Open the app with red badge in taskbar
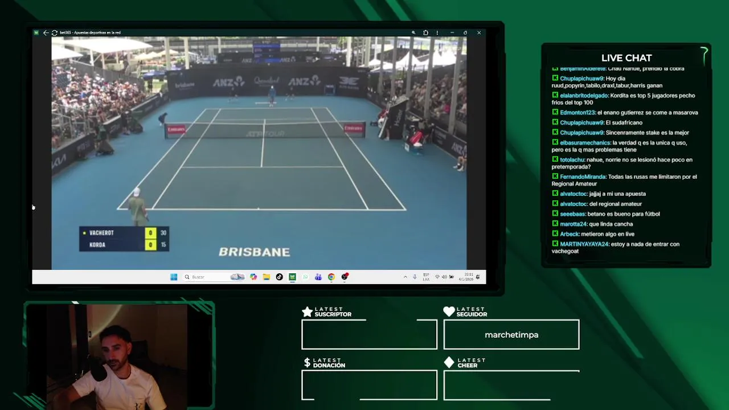 pos(345,277)
